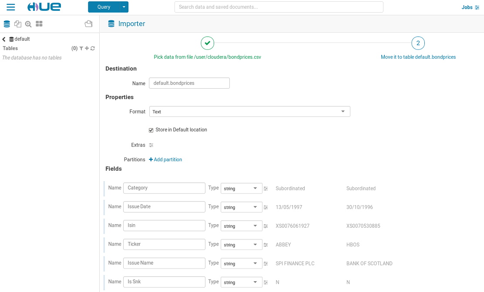Click Move it to table default.bondprices

[x=418, y=57]
